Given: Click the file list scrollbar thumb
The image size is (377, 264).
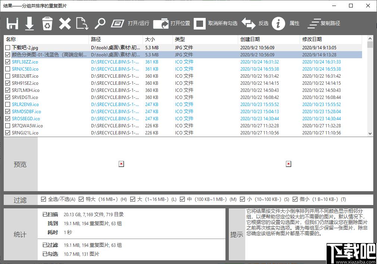Looking at the screenshot, I should tap(370, 45).
